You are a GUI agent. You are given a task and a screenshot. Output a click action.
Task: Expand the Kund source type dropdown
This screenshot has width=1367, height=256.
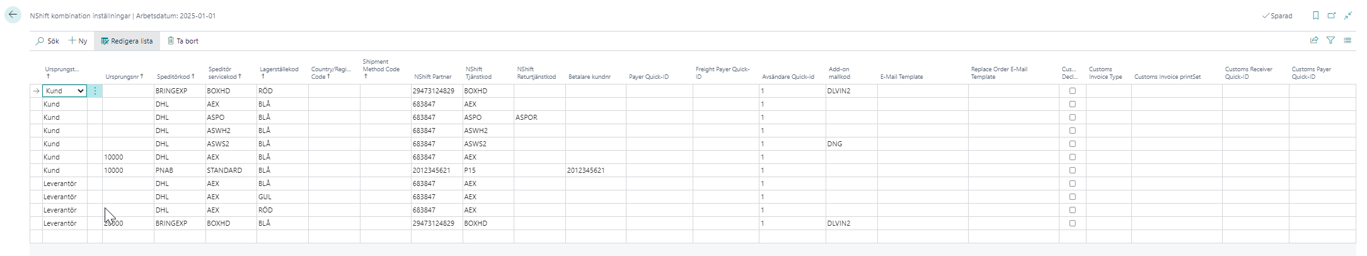[80, 91]
